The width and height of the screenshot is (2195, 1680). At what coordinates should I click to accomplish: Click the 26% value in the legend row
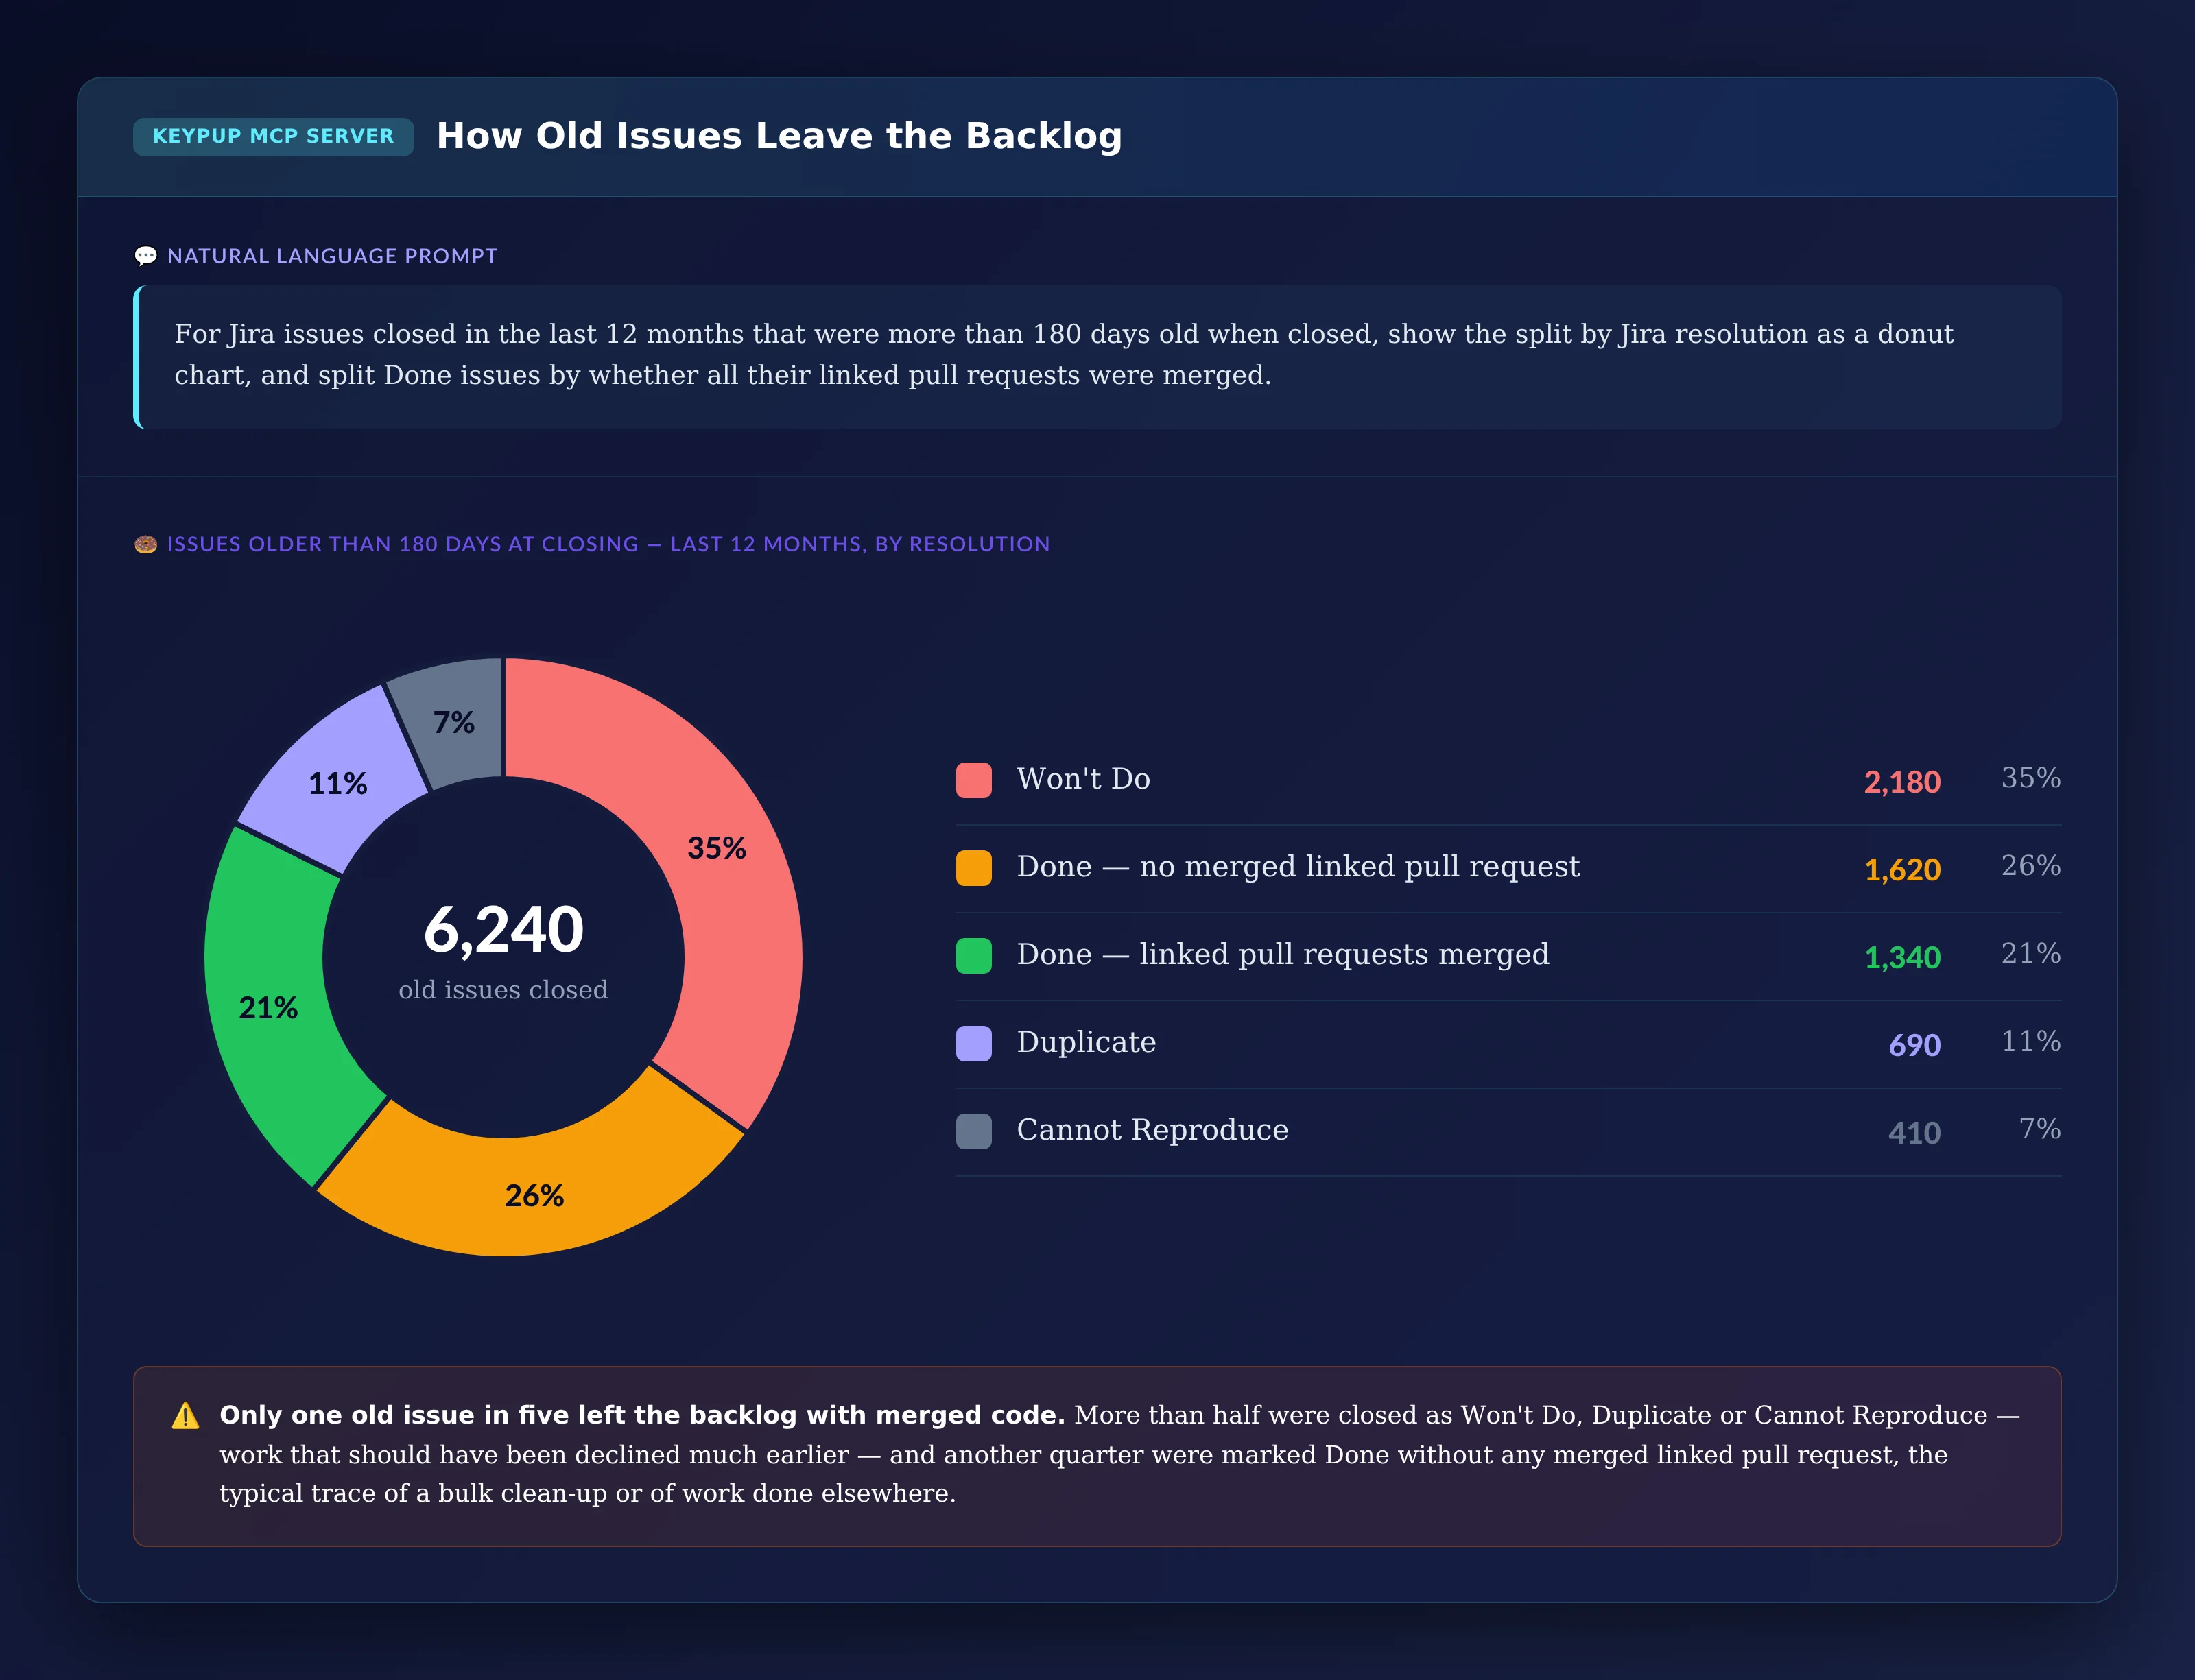pos(2031,866)
